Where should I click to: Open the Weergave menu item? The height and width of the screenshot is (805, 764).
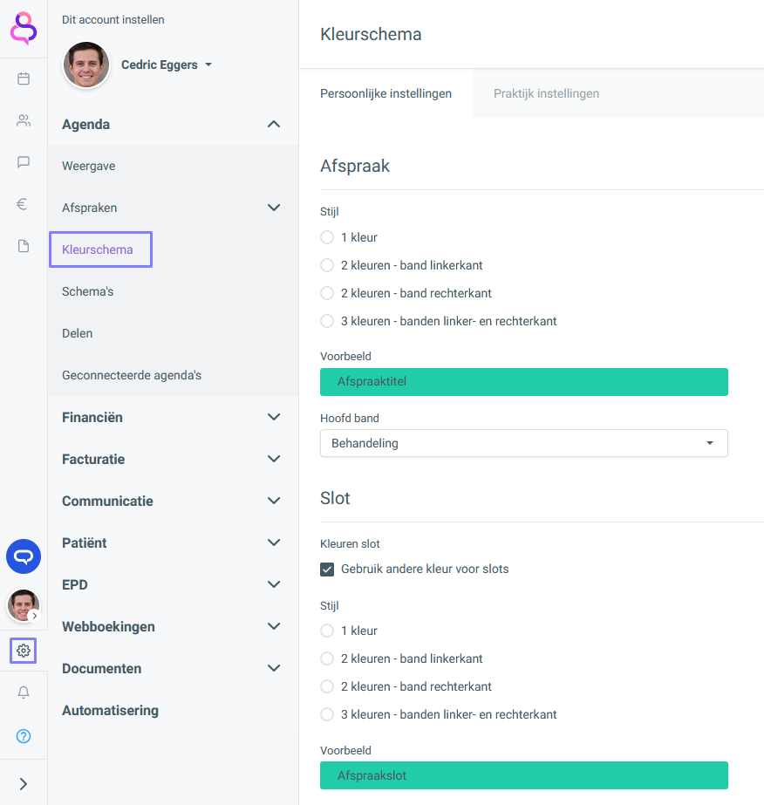(89, 167)
